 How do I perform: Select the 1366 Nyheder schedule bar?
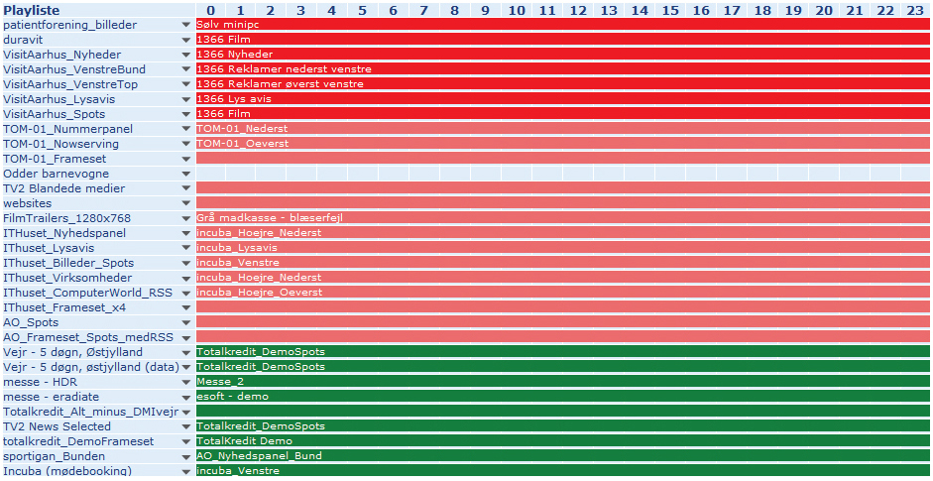click(x=563, y=55)
